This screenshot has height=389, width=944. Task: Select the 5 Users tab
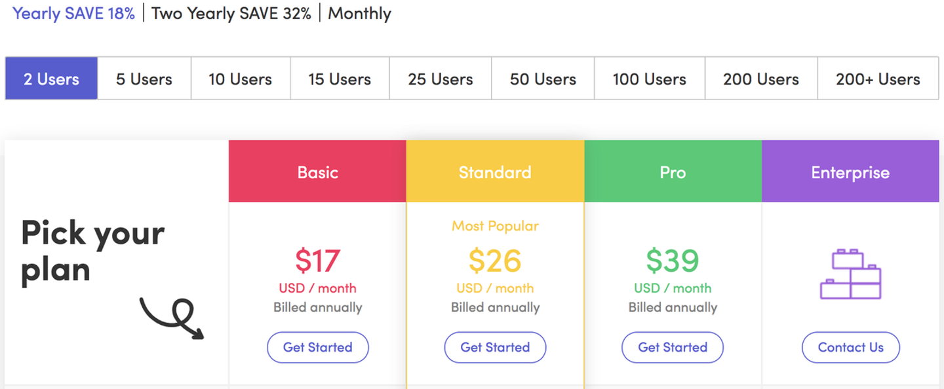(x=144, y=79)
